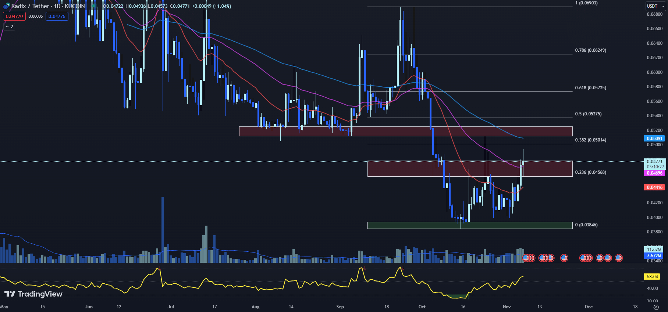Click the magenta moving average tag 0.04696
This screenshot has height=312, width=668.
[655, 173]
